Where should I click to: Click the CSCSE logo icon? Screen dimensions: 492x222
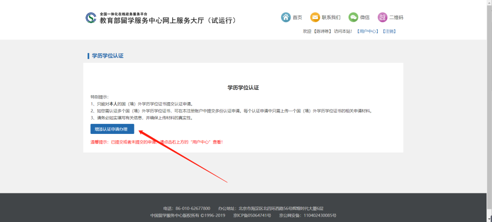pos(91,18)
